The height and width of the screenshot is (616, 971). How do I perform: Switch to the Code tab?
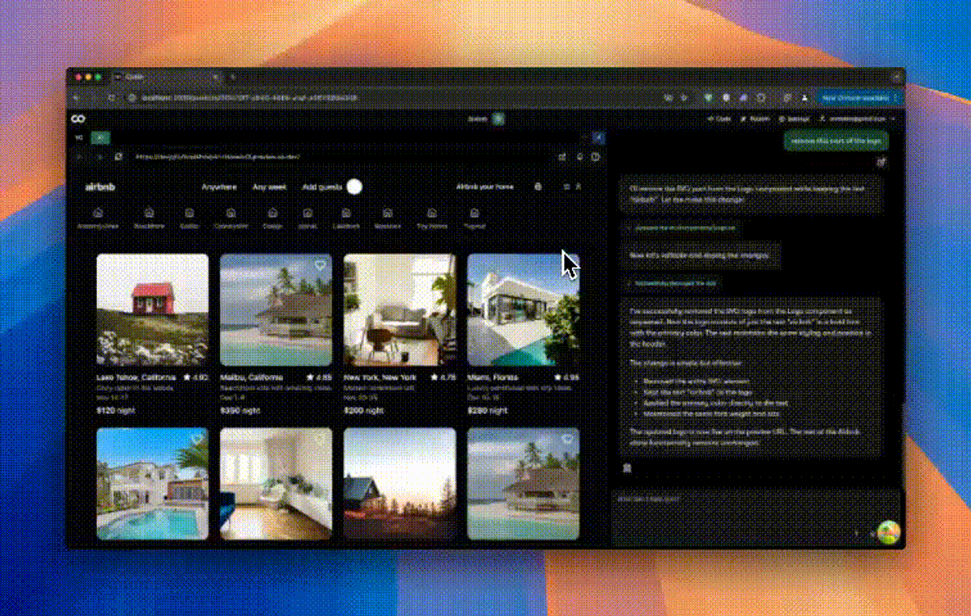point(720,119)
